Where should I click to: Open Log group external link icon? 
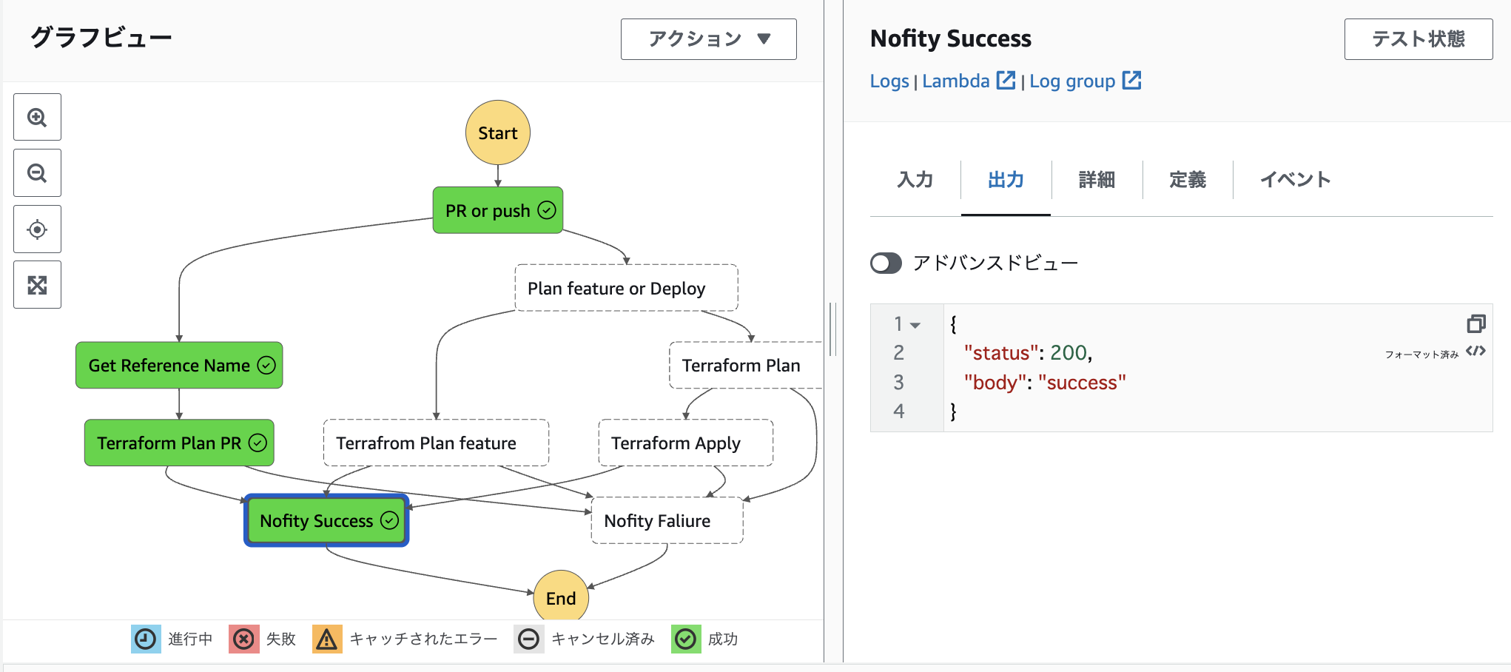1131,80
